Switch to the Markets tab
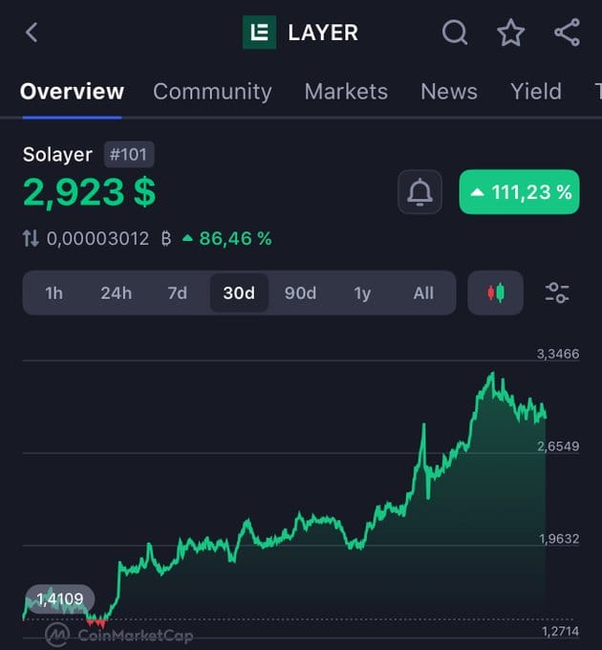602x650 pixels. tap(346, 91)
